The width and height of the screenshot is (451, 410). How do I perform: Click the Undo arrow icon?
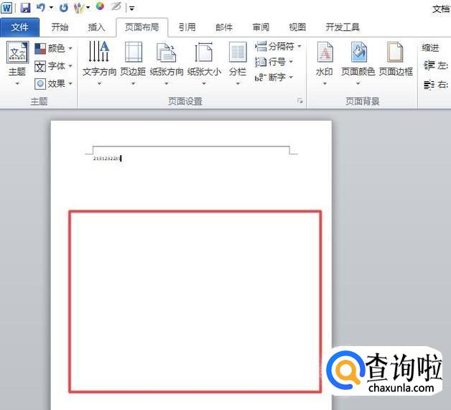[41, 7]
